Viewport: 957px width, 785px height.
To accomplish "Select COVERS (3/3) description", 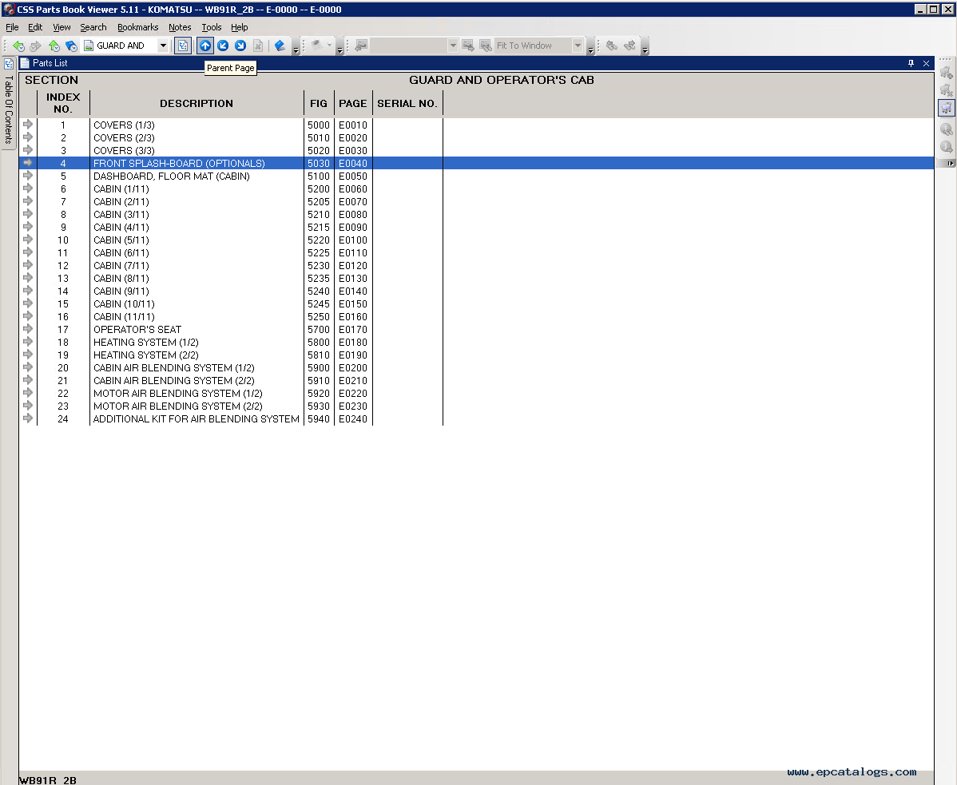I will 124,151.
